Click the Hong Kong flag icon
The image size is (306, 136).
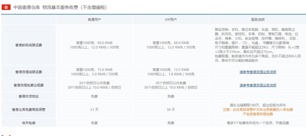click(x=6, y=7)
